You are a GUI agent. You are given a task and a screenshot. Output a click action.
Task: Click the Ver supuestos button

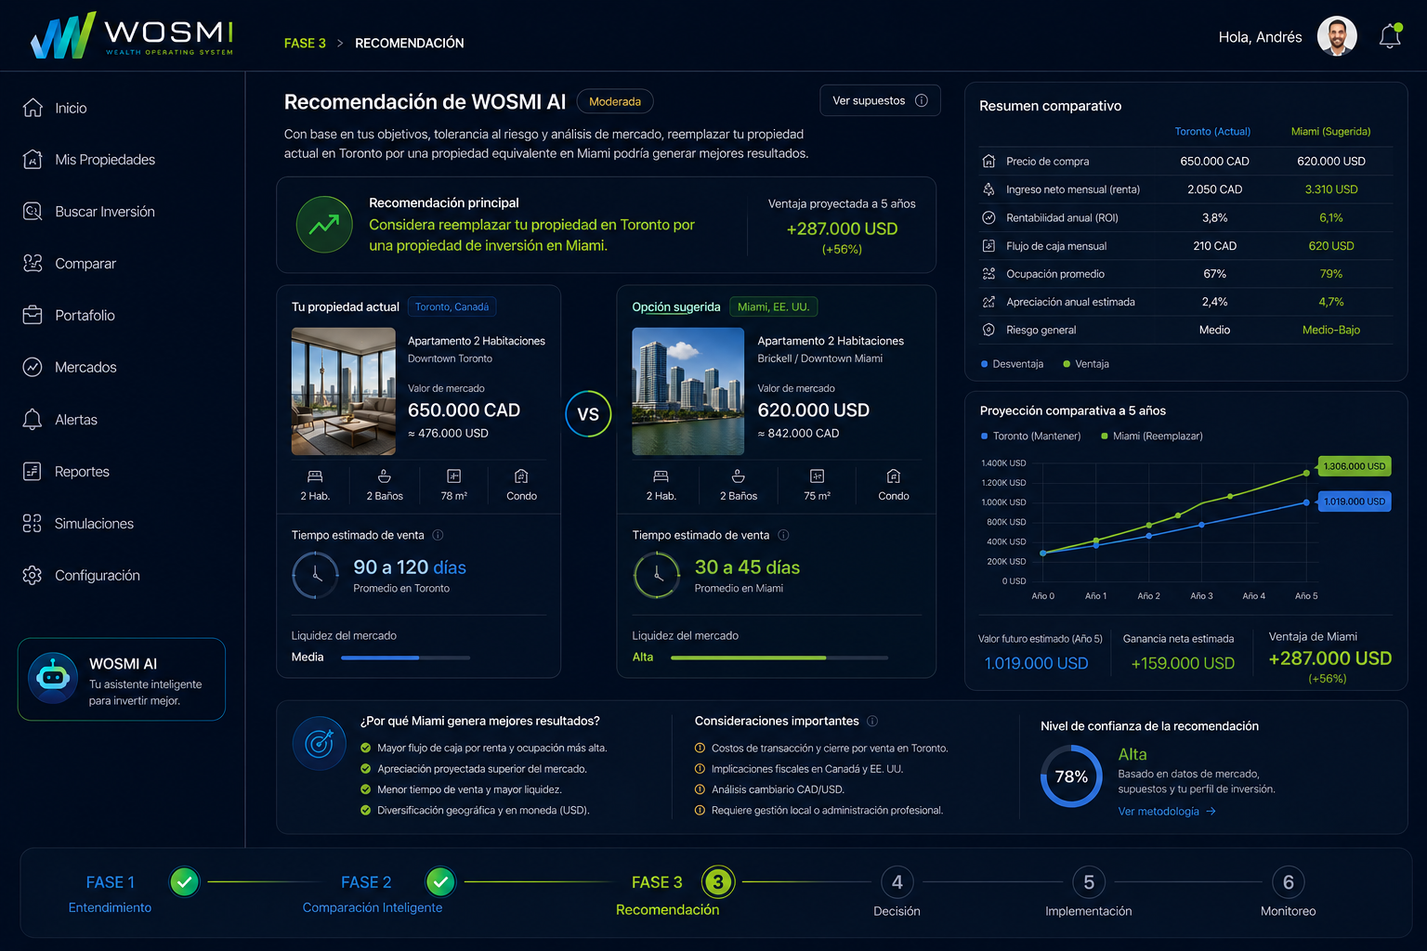pyautogui.click(x=880, y=100)
